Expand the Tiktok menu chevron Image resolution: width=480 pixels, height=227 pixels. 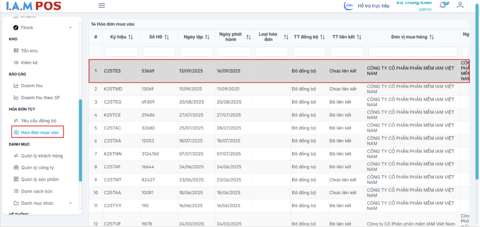pyautogui.click(x=70, y=28)
